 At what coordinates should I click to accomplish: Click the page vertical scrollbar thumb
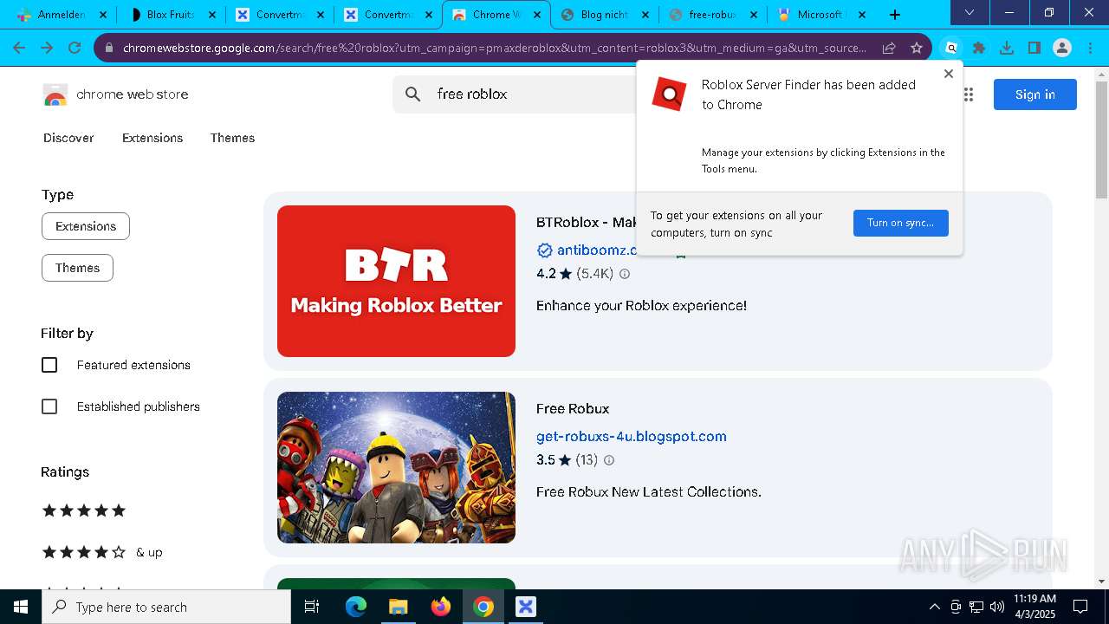[1101, 139]
